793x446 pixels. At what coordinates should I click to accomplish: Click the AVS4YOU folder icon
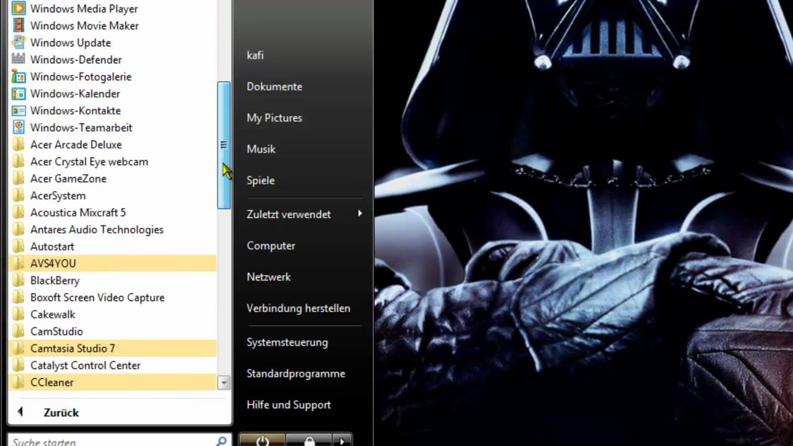click(19, 263)
